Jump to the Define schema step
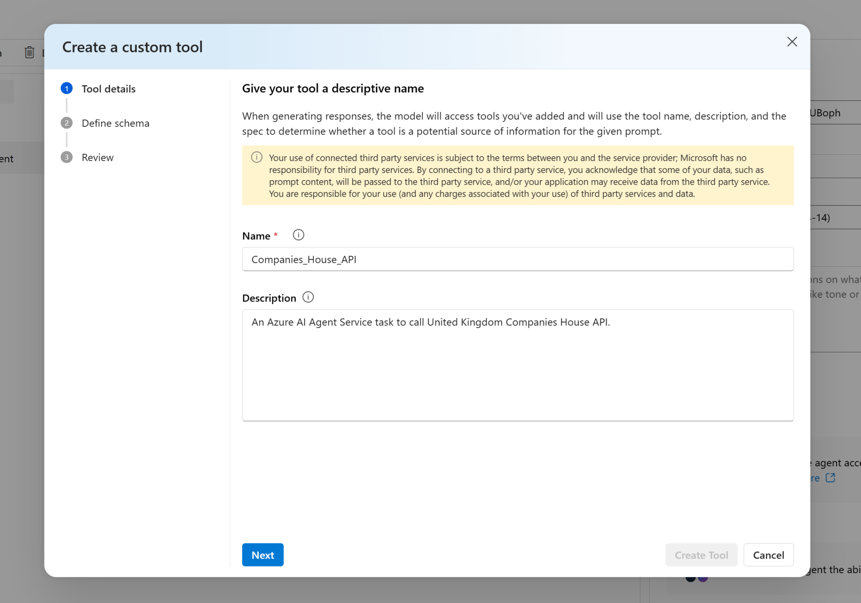 115,123
